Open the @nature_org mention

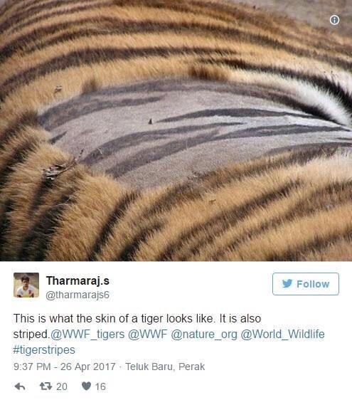204,335
